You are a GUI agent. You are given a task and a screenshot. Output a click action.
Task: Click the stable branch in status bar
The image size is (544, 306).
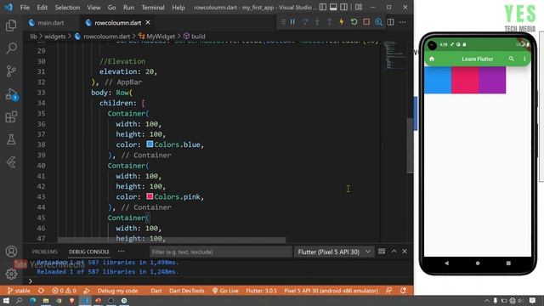point(19,291)
